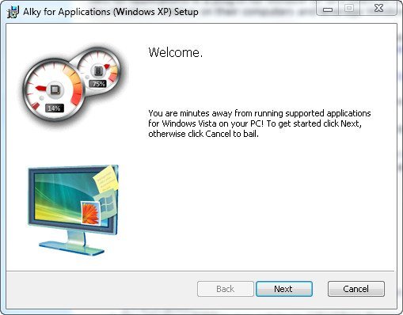Close the setup window with X
403x315 pixels.
pos(378,9)
